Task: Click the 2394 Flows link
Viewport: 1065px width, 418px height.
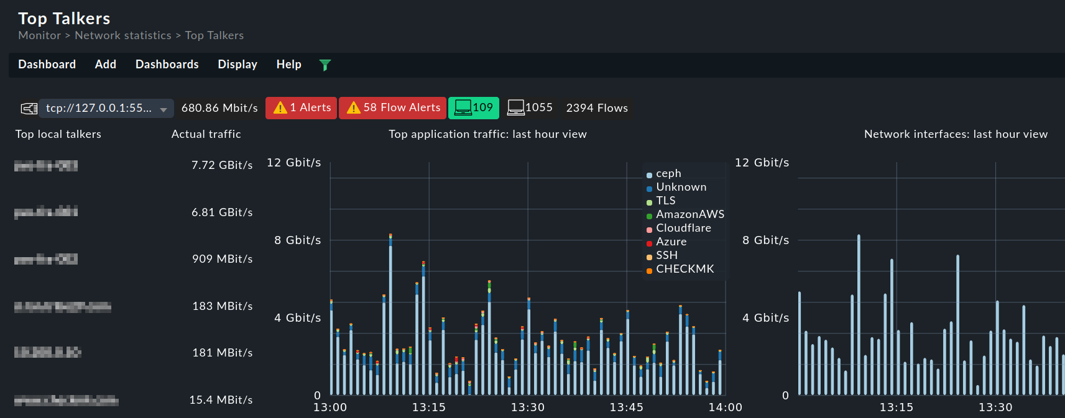Action: [x=596, y=108]
